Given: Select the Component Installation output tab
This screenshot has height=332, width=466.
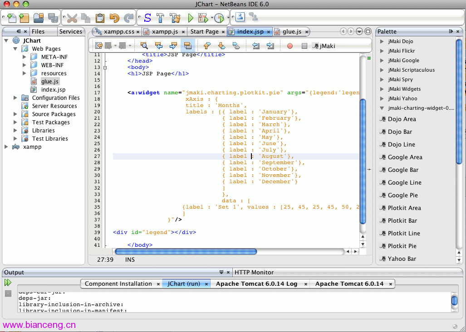Looking at the screenshot, I should coord(118,283).
